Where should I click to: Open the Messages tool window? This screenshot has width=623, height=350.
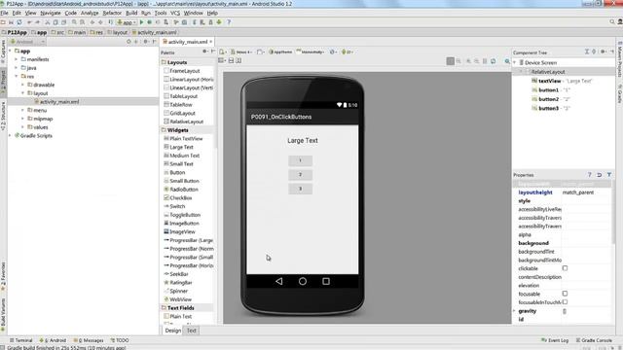click(x=89, y=340)
